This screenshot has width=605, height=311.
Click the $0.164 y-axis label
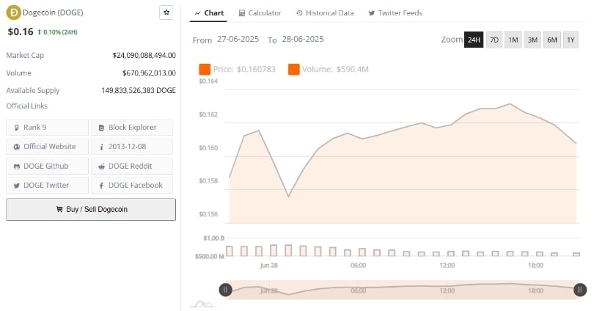[x=208, y=81]
